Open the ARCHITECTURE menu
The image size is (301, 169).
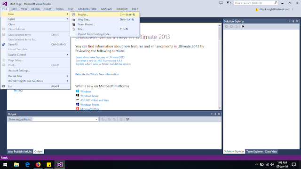click(x=87, y=9)
